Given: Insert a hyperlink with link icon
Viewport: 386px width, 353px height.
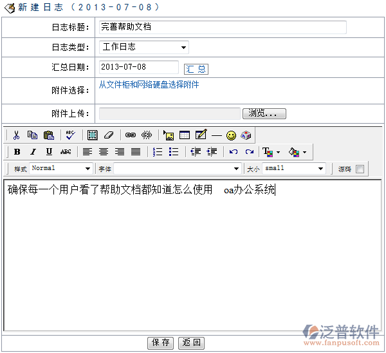Looking at the screenshot, I should (x=131, y=135).
